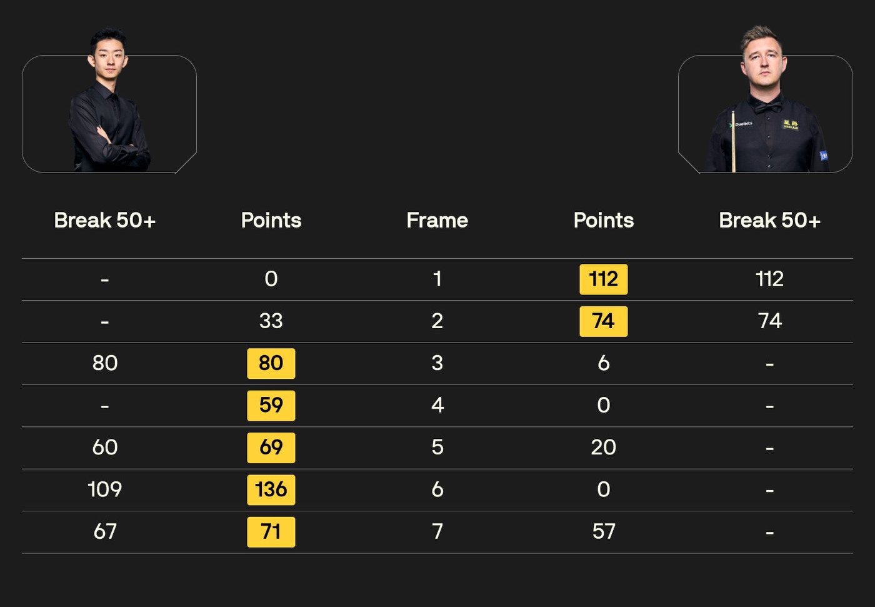Select frame number 7 in Frame column
Screen dimensions: 875x607
click(437, 532)
